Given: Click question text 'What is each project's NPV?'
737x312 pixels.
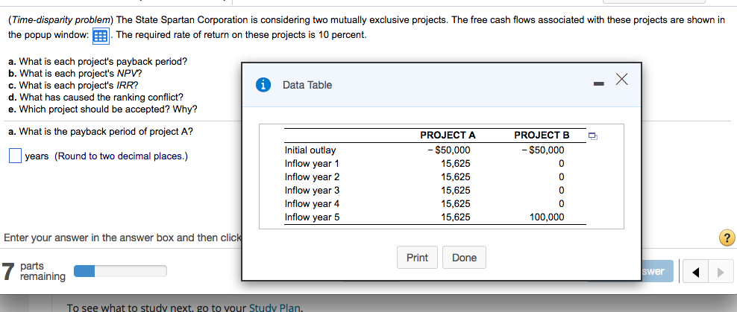Looking at the screenshot, I should (x=79, y=73).
